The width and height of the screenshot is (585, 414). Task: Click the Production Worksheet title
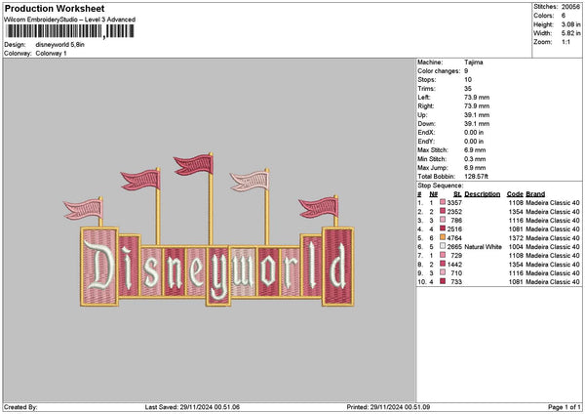click(55, 9)
